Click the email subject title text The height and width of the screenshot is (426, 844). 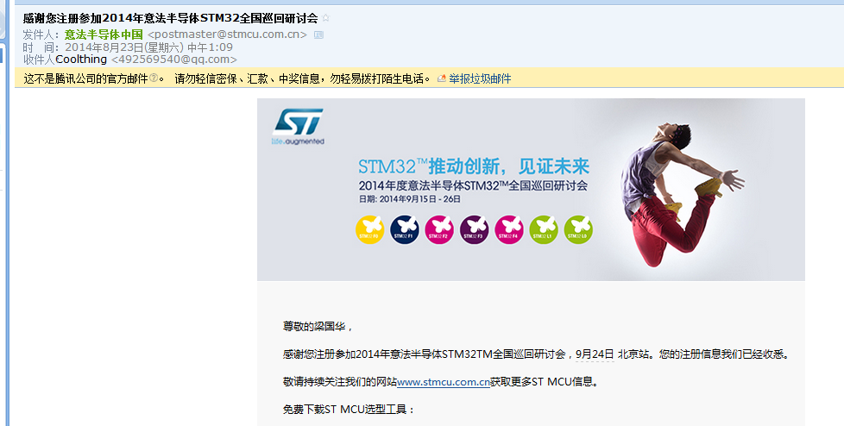(171, 18)
